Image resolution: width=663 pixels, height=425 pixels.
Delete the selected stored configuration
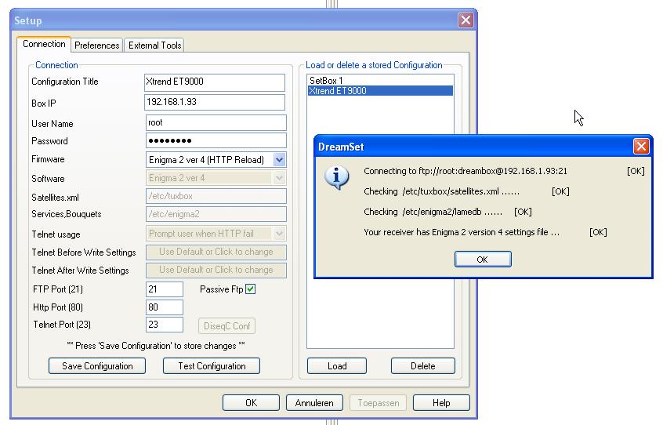423,365
